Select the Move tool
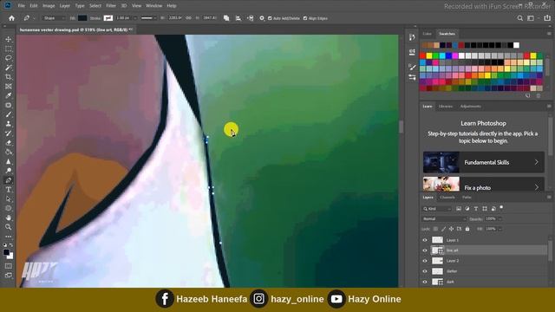This screenshot has width=555, height=312. (x=9, y=39)
